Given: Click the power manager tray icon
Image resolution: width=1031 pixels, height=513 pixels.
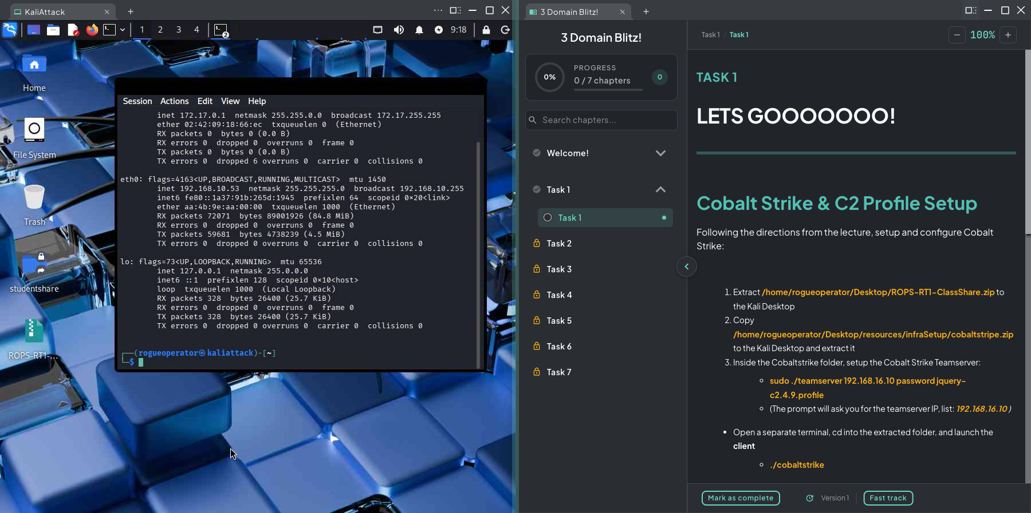Looking at the screenshot, I should pos(439,30).
